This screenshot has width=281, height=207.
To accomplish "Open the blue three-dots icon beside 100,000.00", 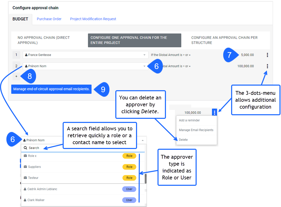I will pyautogui.click(x=214, y=112).
